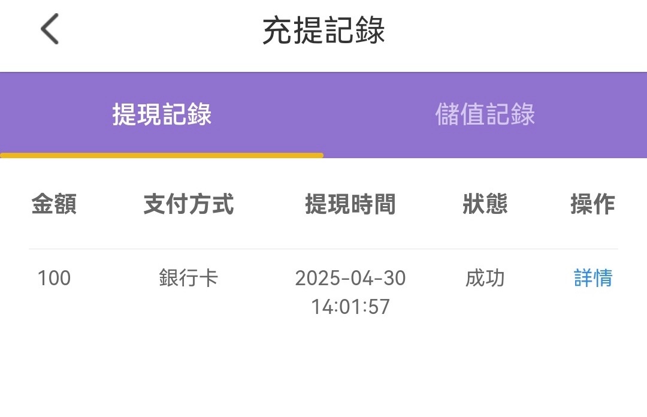This screenshot has height=417, width=647.
Task: Switch to the 提現記錄 tab
Action: tap(162, 114)
